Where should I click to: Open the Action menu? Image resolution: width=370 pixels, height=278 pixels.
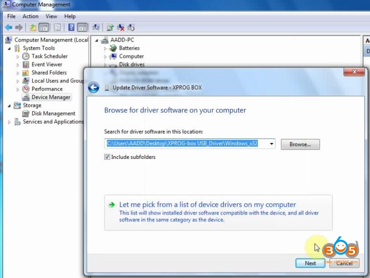pyautogui.click(x=30, y=16)
